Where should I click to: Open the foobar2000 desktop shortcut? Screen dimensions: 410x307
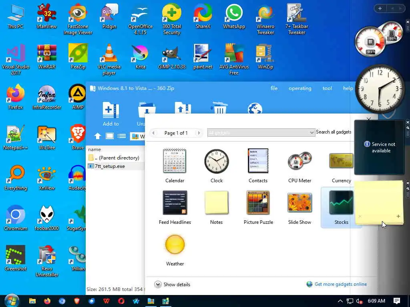(46, 218)
